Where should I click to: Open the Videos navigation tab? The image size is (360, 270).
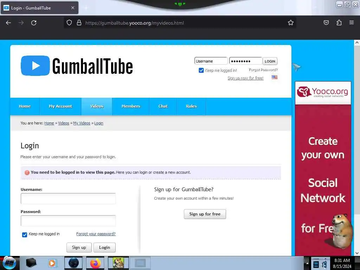[97, 106]
